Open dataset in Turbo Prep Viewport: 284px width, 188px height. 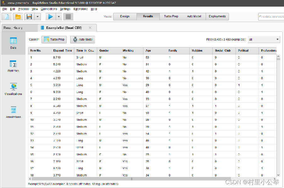point(54,39)
